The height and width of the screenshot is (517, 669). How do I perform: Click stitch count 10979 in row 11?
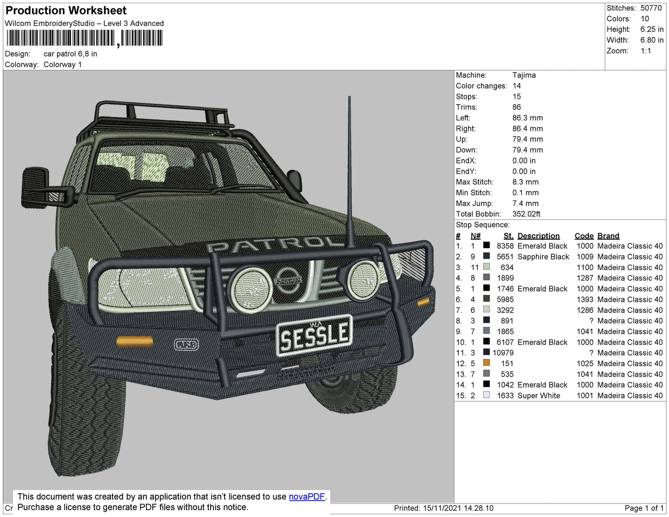point(503,353)
